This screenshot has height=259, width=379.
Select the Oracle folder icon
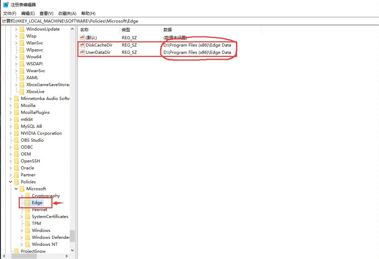click(16, 168)
